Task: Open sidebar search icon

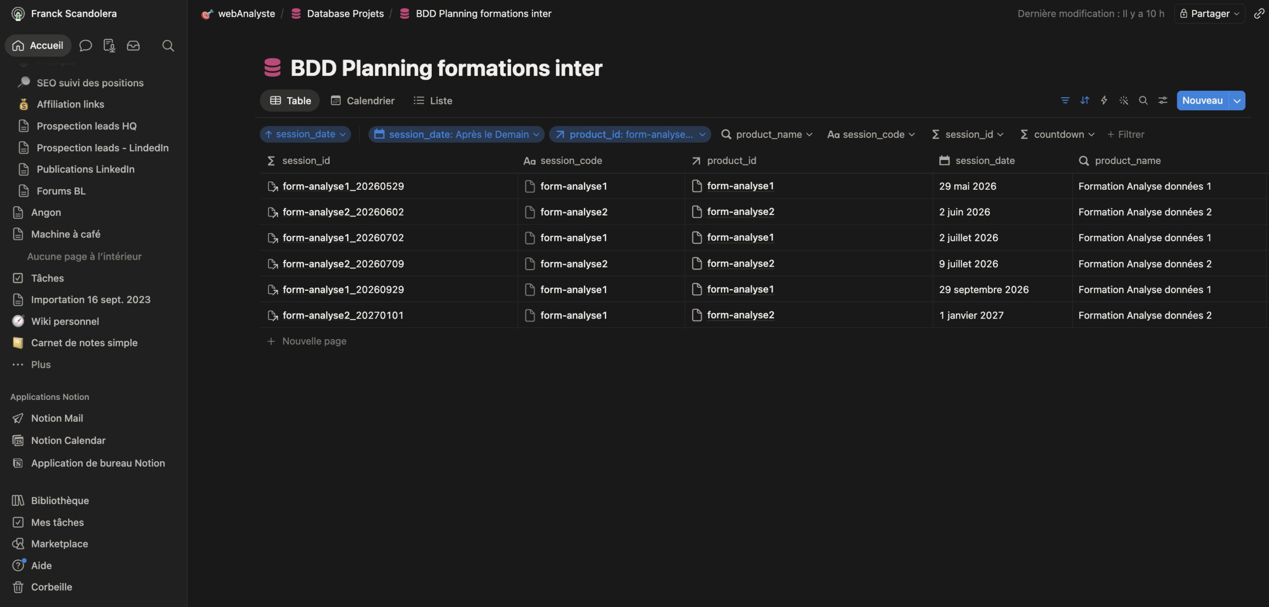Action: pyautogui.click(x=168, y=46)
